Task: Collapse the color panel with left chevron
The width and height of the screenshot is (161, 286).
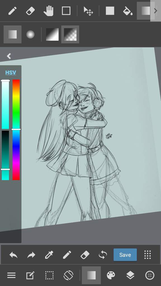Action: coord(9,56)
